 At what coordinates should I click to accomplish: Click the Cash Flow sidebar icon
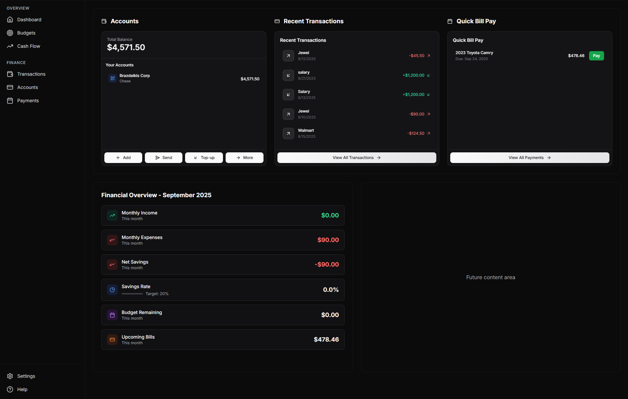[x=10, y=46]
